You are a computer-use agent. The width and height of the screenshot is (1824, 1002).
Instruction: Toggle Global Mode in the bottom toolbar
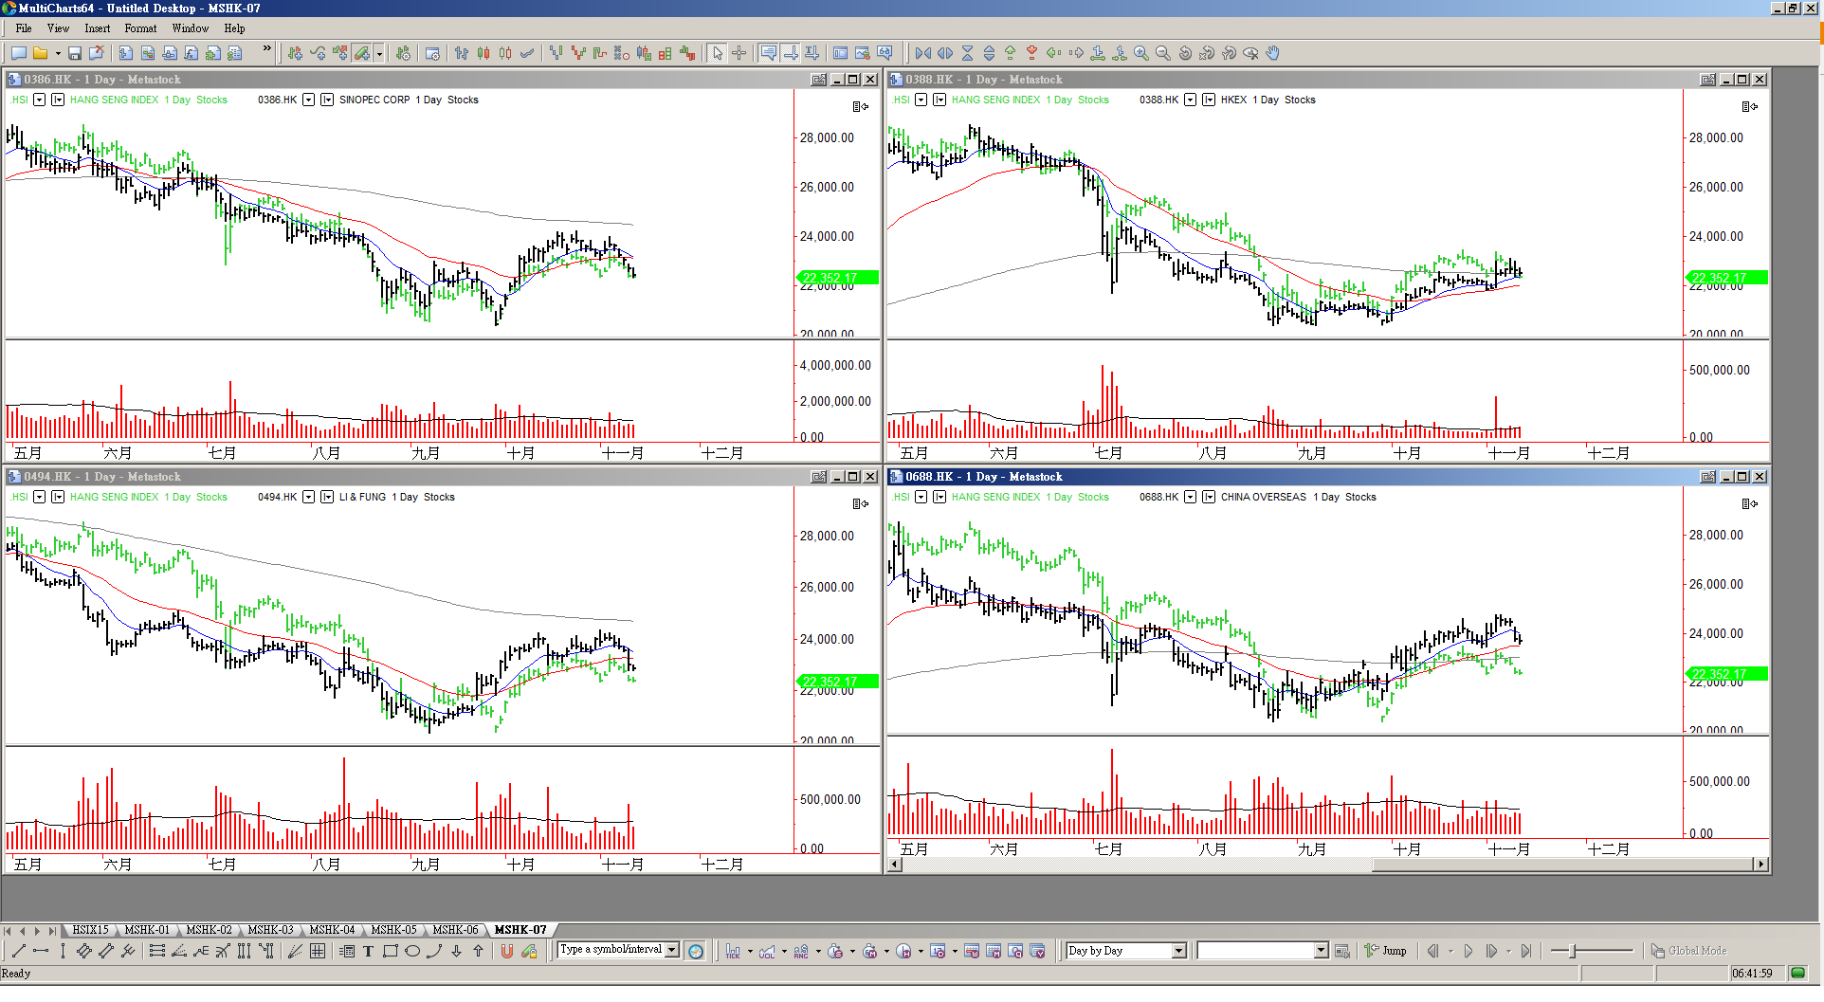point(1688,951)
